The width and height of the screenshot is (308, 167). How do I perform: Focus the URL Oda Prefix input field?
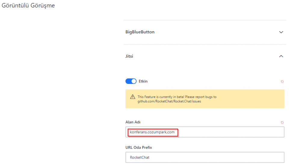pos(205,157)
